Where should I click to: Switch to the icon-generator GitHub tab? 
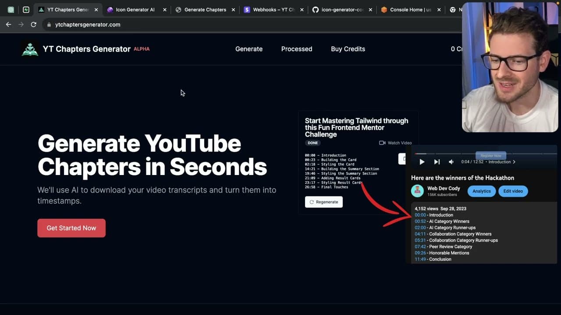(342, 10)
